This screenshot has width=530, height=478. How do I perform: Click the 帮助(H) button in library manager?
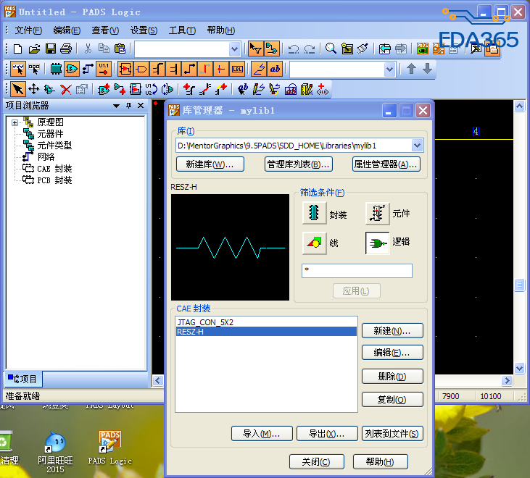pos(381,462)
